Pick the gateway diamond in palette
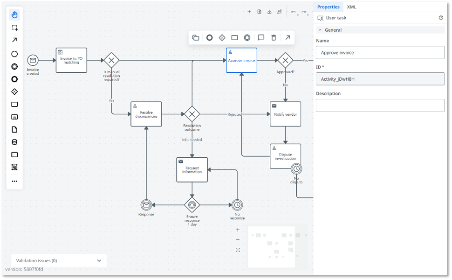Screen dimensions: 452x280 click(14, 92)
